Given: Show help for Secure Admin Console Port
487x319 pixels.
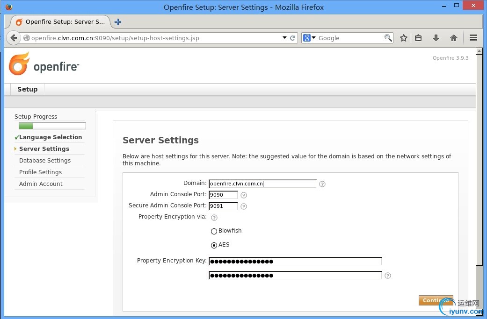Looking at the screenshot, I should [x=244, y=206].
